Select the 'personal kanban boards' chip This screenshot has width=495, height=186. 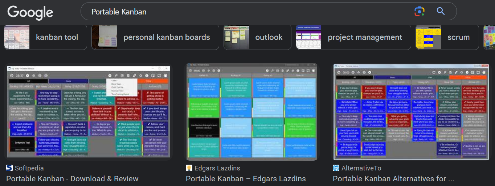[x=155, y=37]
